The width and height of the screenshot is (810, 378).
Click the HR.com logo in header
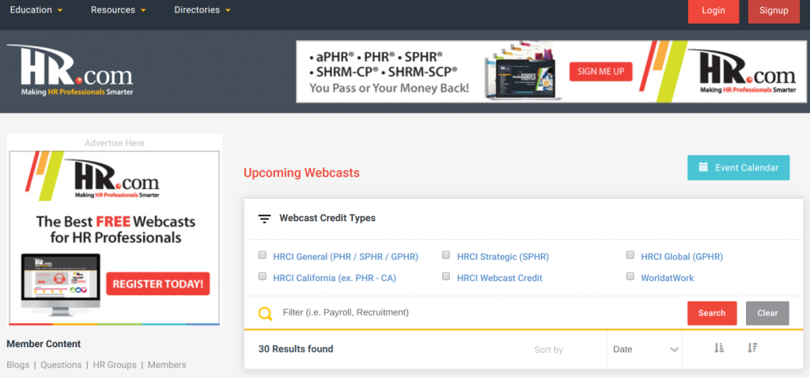[x=70, y=70]
